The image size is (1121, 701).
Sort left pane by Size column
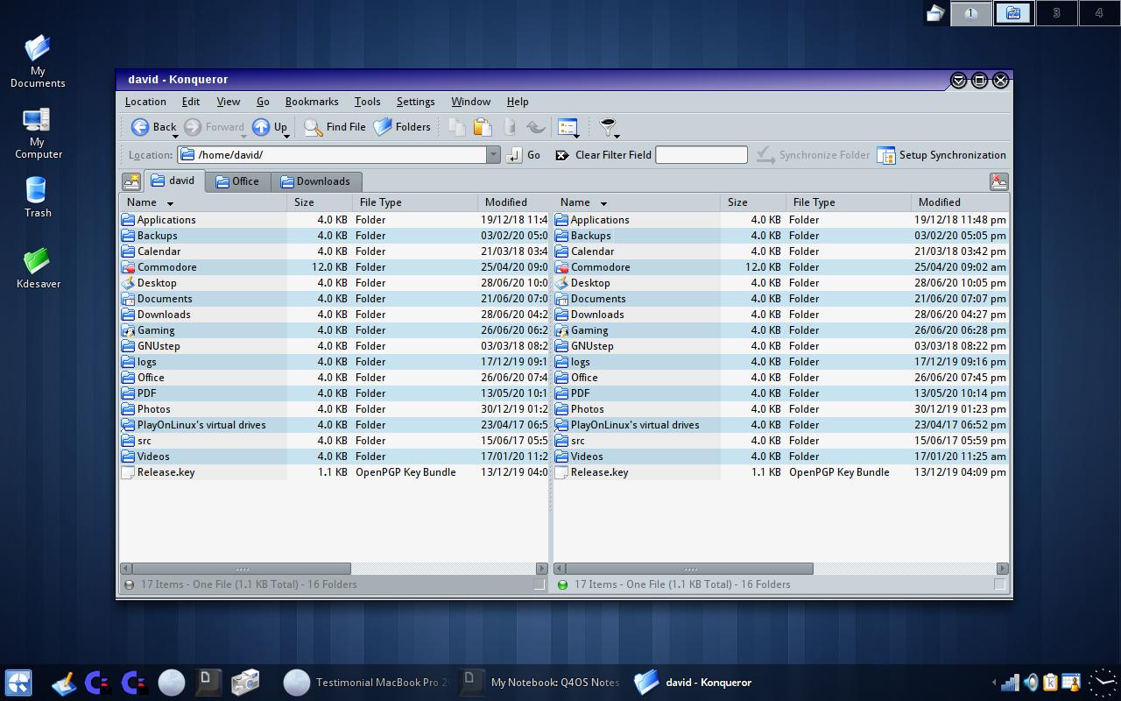pyautogui.click(x=320, y=202)
